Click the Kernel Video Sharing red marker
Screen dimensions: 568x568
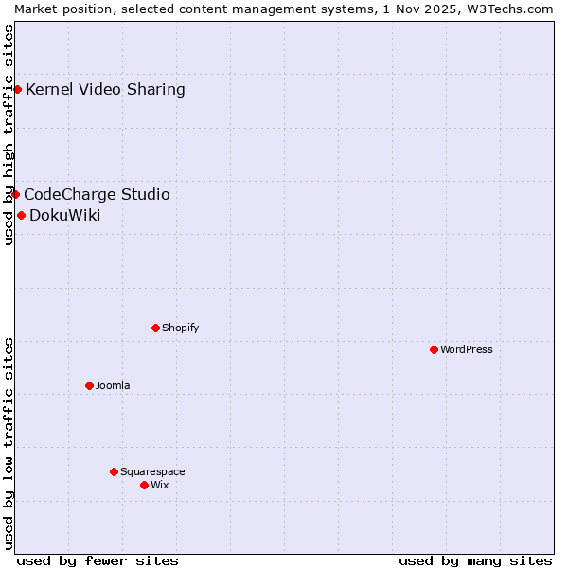click(17, 89)
